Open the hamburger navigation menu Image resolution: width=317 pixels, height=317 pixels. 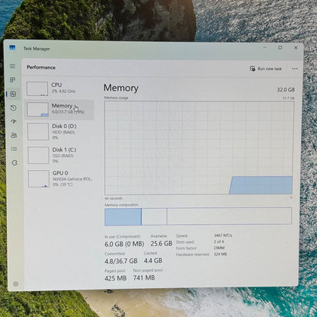pyautogui.click(x=12, y=66)
